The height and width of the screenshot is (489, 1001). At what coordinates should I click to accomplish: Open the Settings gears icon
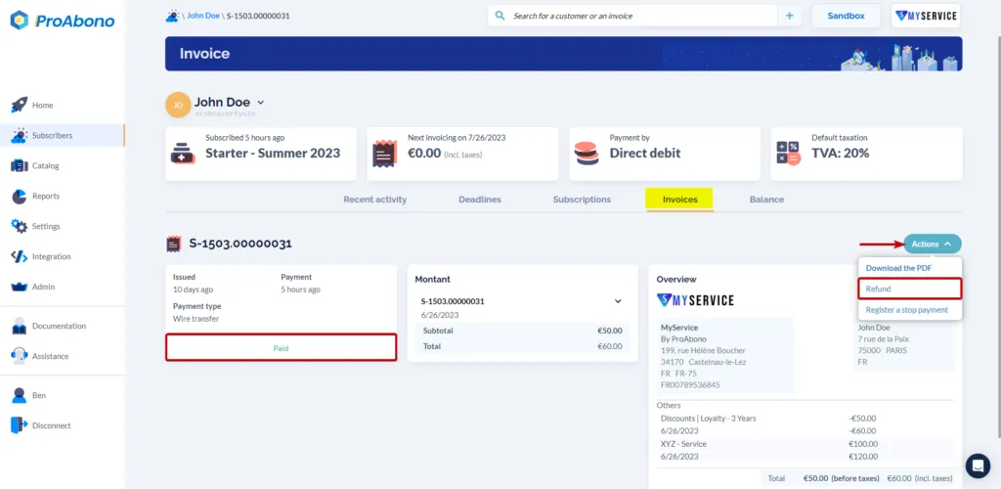pyautogui.click(x=20, y=226)
